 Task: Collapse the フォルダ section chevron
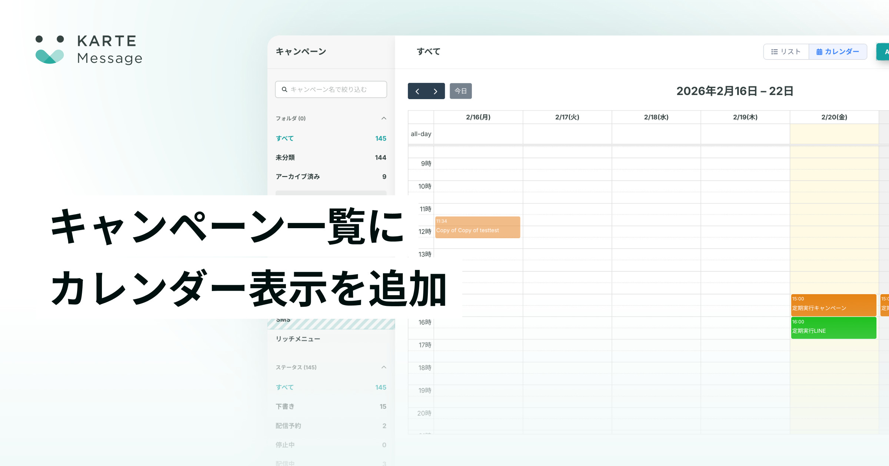point(384,118)
